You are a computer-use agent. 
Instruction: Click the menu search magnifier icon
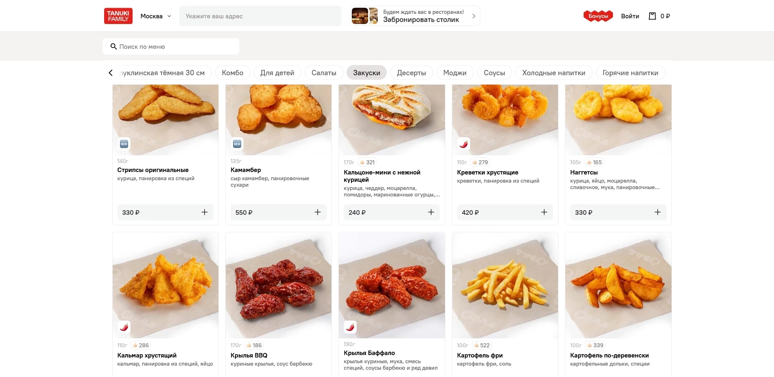[114, 47]
